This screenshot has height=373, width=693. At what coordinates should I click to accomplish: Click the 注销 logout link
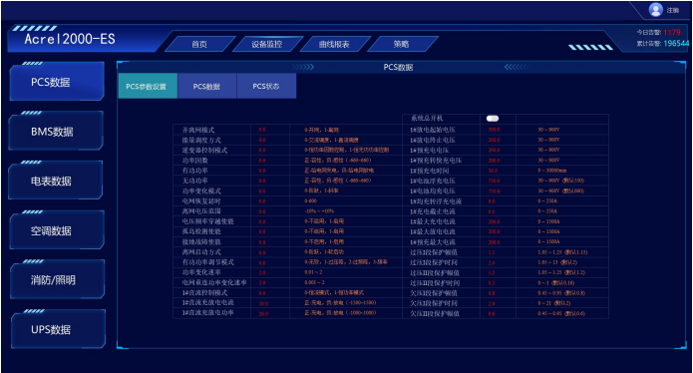pos(673,10)
